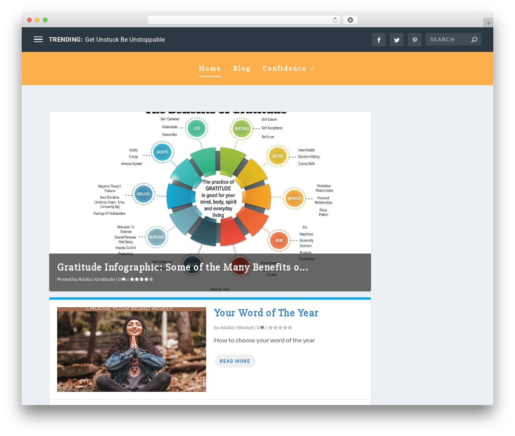Click comment bubble icon on Word of Year post
Image resolution: width=515 pixels, height=436 pixels.
pyautogui.click(x=262, y=327)
